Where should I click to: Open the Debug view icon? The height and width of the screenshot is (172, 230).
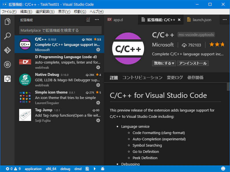click(x=7, y=64)
